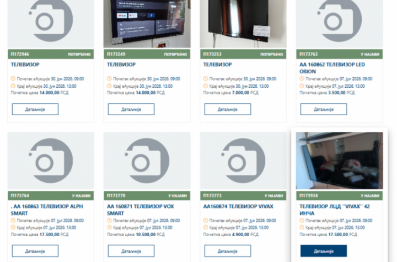
Task: Click auction ID П173249
Action: [116, 54]
